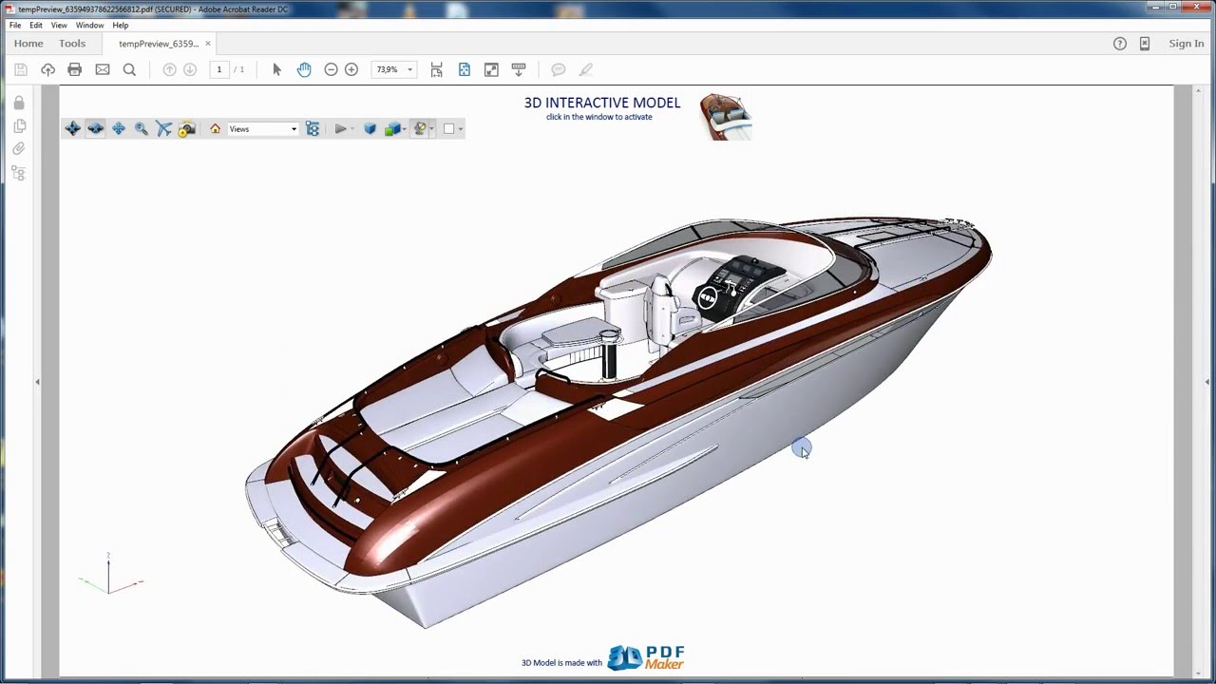1216x684 pixels.
Task: Click the page number input field
Action: tap(219, 69)
